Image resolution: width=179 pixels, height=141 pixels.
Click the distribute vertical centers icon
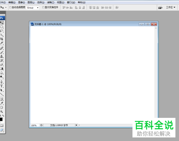point(94,7)
